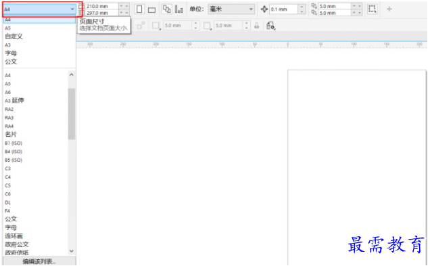Click 编辑该列表... edit list button
Screen dimensions: 430x266
pyautogui.click(x=39, y=261)
